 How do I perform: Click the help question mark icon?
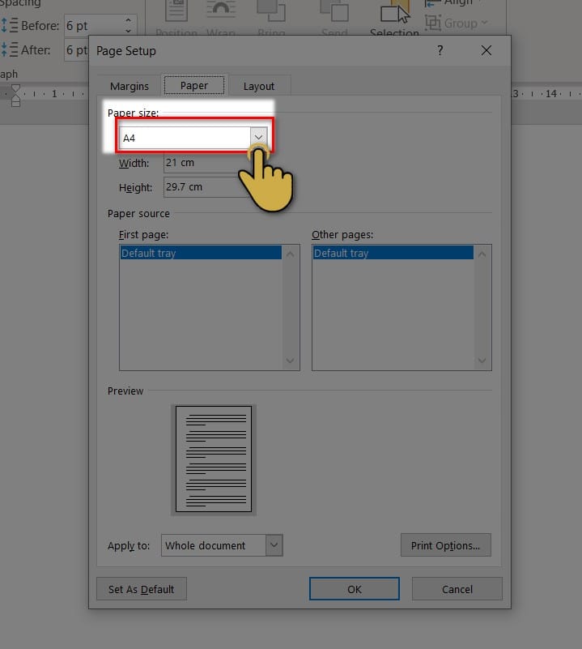(440, 50)
